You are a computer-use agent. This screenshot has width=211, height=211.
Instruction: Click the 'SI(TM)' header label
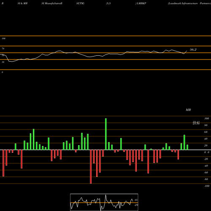pyautogui.click(x=80, y=3)
